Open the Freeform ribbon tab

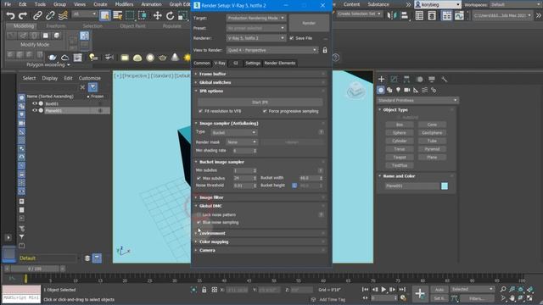56,26
